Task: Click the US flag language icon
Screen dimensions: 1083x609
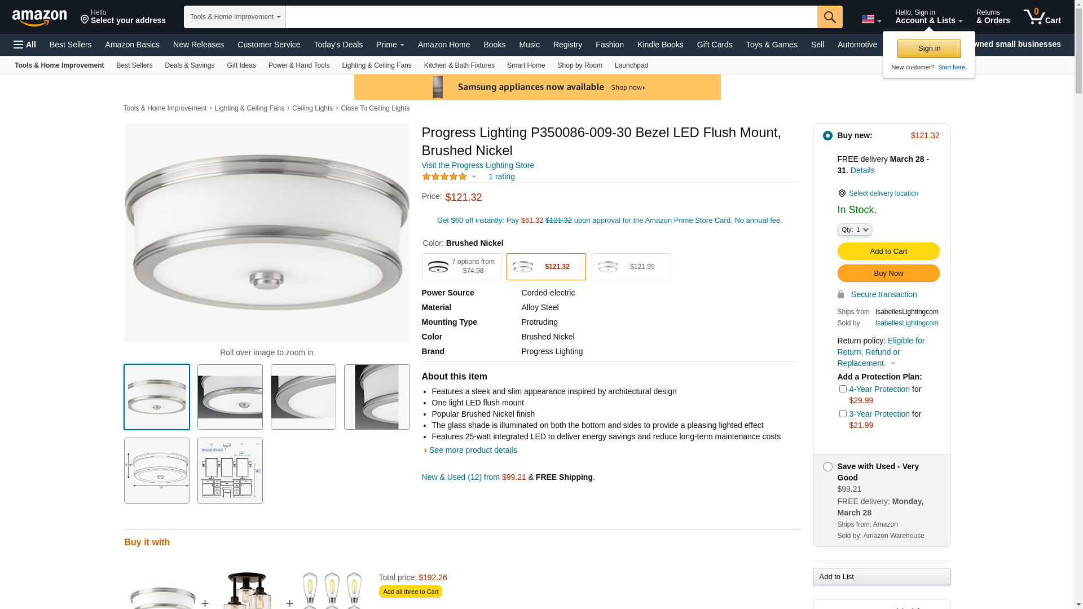Action: click(868, 20)
